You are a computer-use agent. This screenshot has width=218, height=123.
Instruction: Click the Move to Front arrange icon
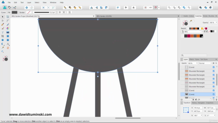click(80, 8)
